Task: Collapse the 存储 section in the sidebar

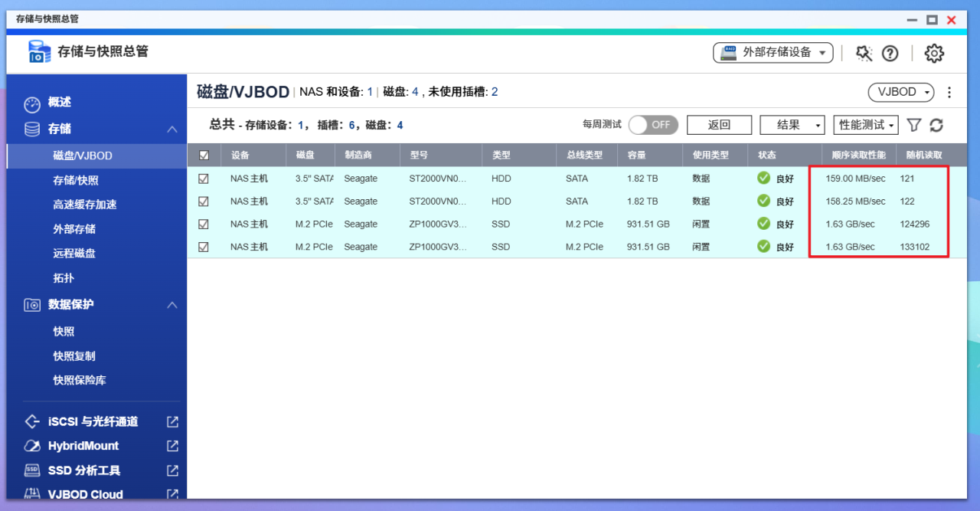Action: pos(174,129)
